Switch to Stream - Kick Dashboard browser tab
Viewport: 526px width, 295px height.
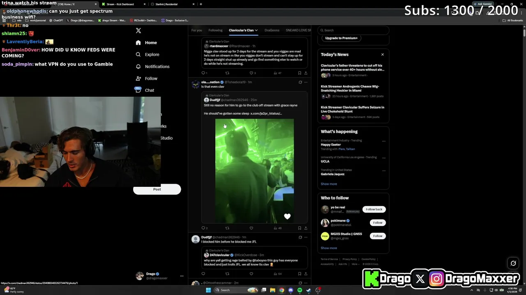tap(123, 4)
